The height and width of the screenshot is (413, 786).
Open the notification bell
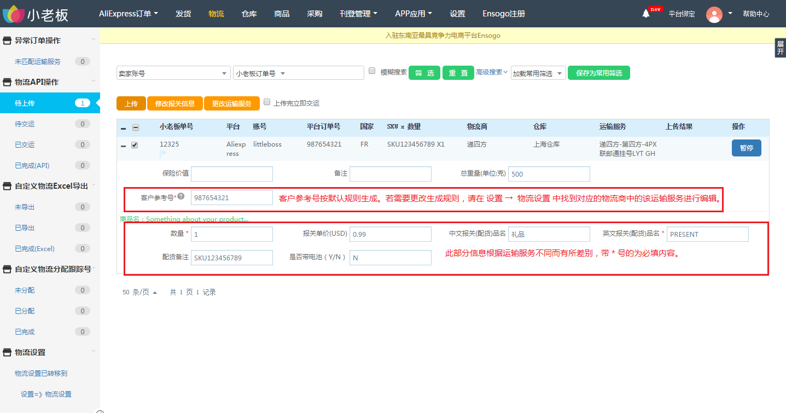pyautogui.click(x=646, y=14)
